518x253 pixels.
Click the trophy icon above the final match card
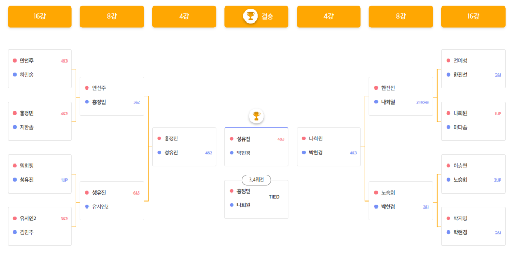tap(256, 116)
